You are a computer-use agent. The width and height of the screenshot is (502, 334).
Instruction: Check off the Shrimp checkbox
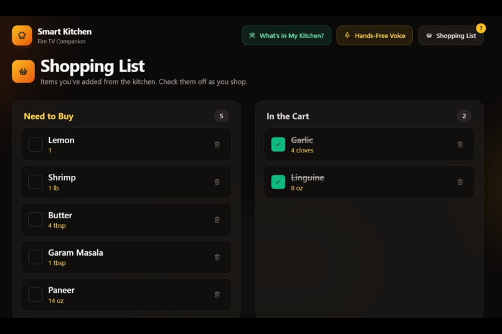pyautogui.click(x=36, y=182)
